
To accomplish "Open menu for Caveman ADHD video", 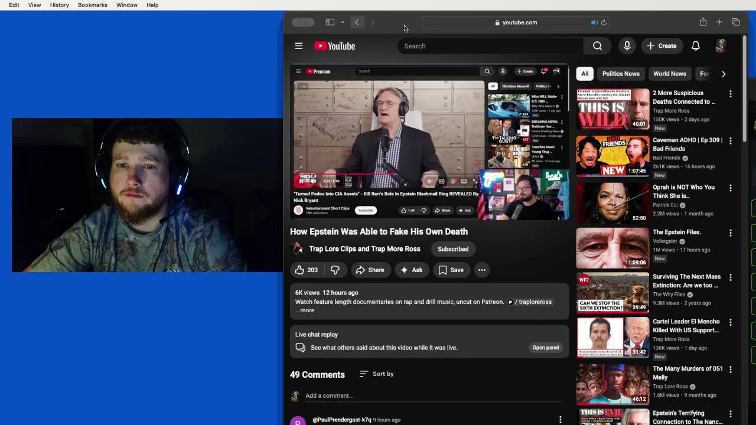I will tap(731, 141).
